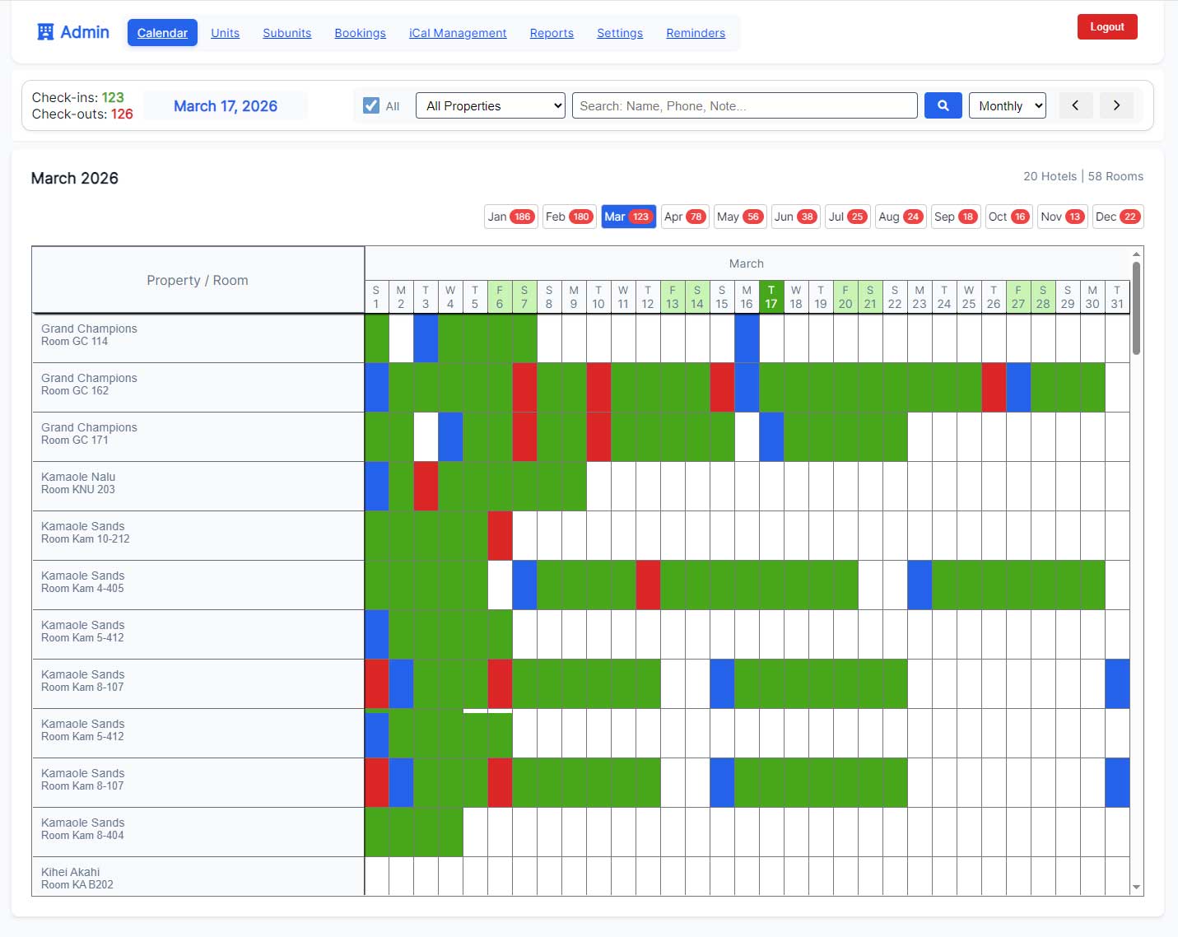The width and height of the screenshot is (1178, 937).
Task: Click the March 17, 2026 date display
Action: (x=226, y=105)
